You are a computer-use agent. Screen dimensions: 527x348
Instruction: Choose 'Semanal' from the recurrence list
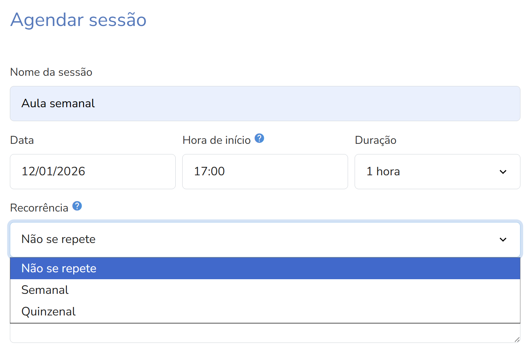[45, 290]
